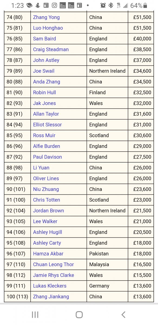The height and width of the screenshot is (325, 158).
Task: Open recent apps with the three-bars icon
Action: pyautogui.click(x=35, y=314)
